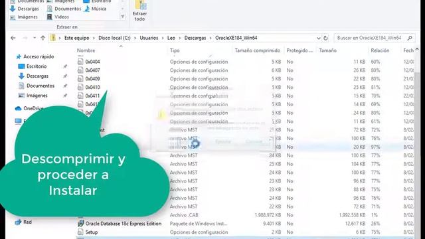This screenshot has width=425, height=239.
Task: Open Escritorio in the navigation pane
Action: click(37, 66)
